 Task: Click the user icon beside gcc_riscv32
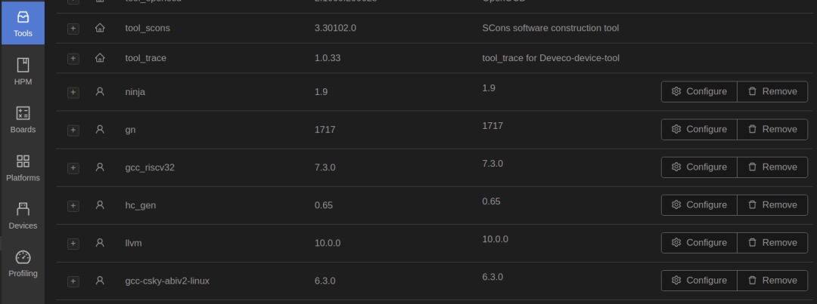click(x=100, y=167)
